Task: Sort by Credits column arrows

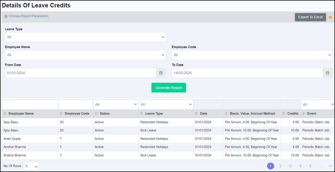Action: click(283, 113)
